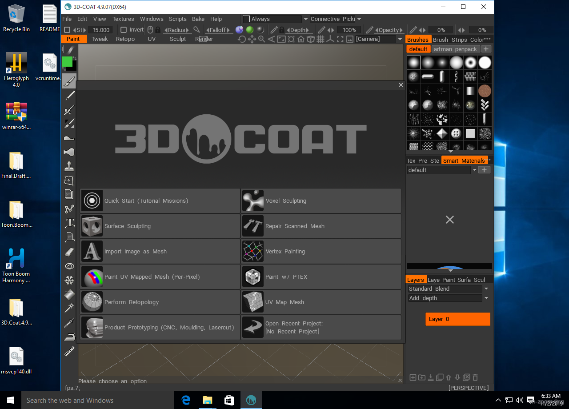Select the Brush tool in left toolbar
Viewport: 569px width, 409px height.
click(69, 81)
